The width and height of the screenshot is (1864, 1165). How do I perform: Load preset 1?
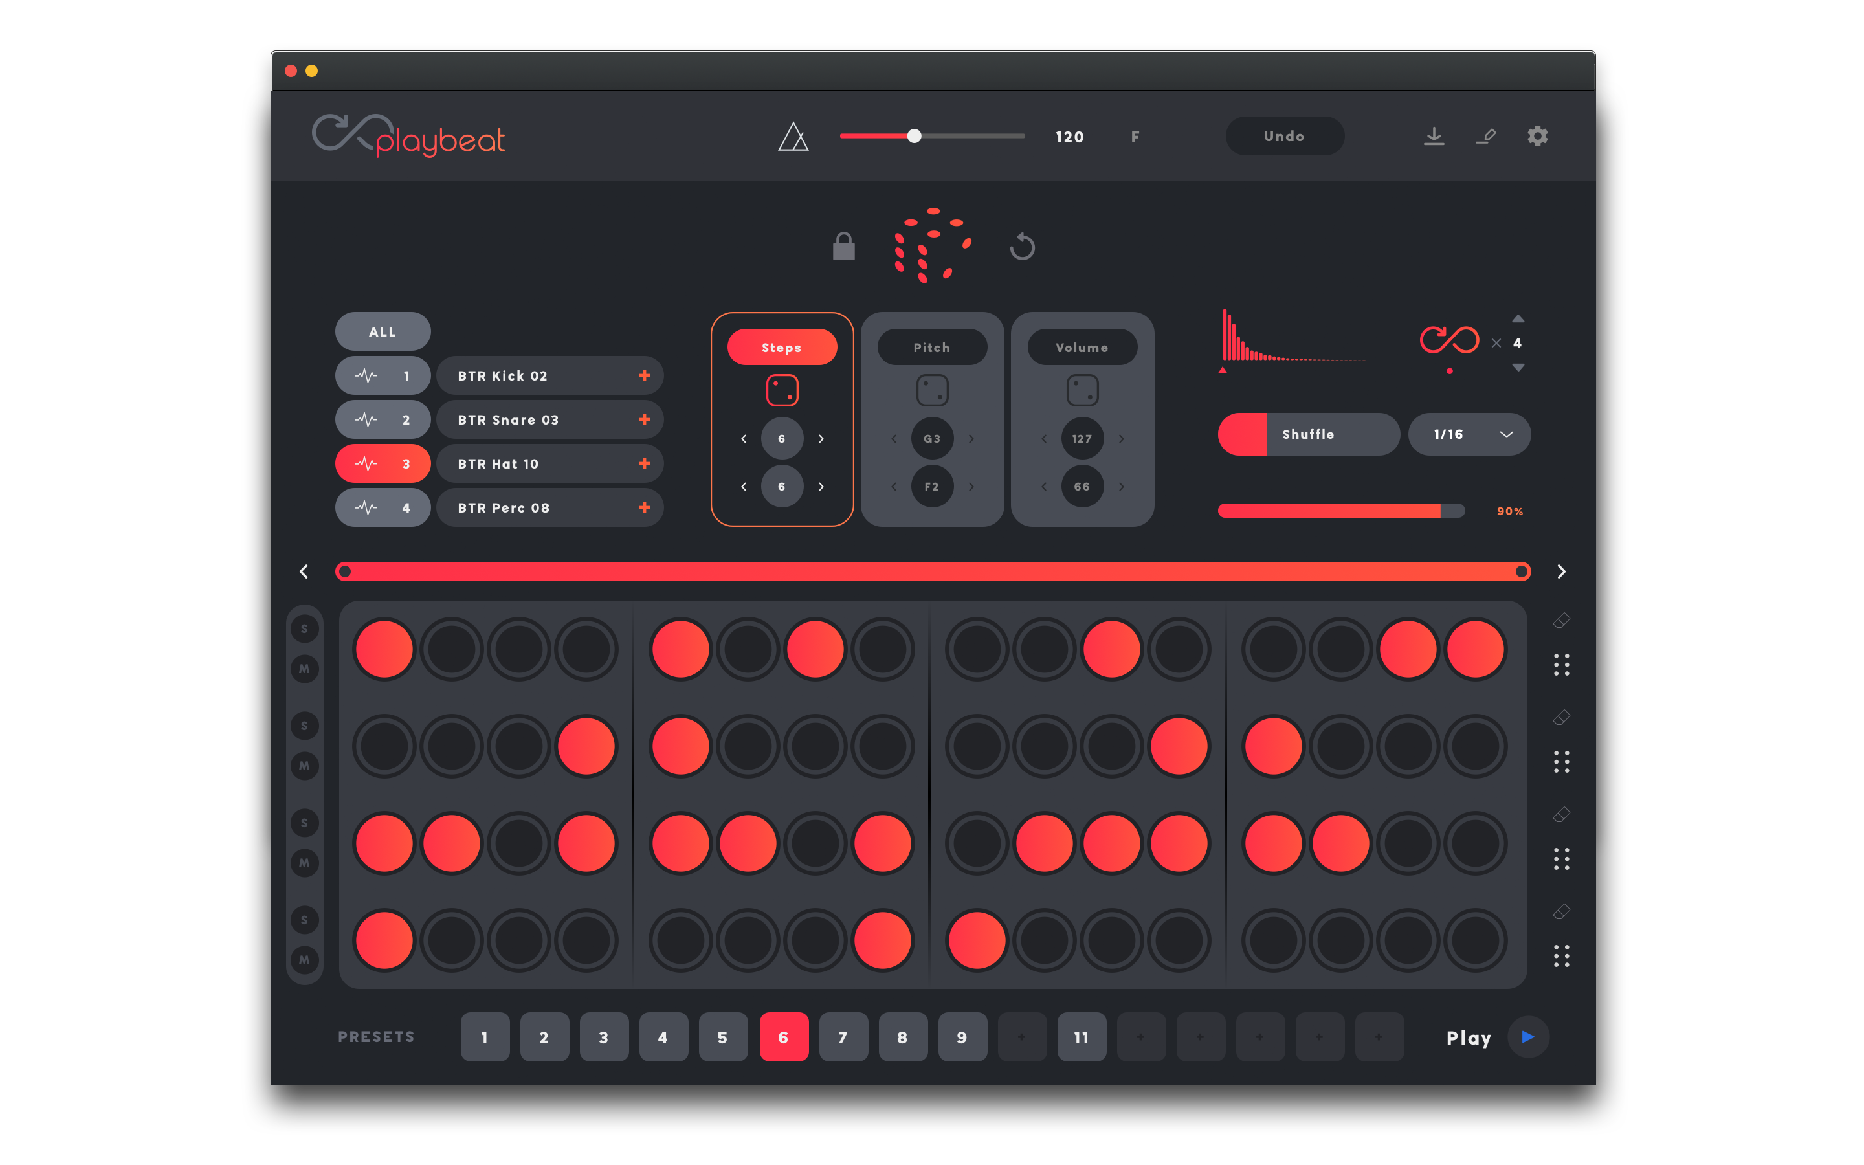coord(485,1037)
